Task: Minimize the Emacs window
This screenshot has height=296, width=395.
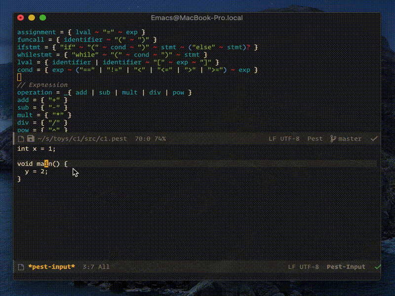Action: pyautogui.click(x=32, y=18)
